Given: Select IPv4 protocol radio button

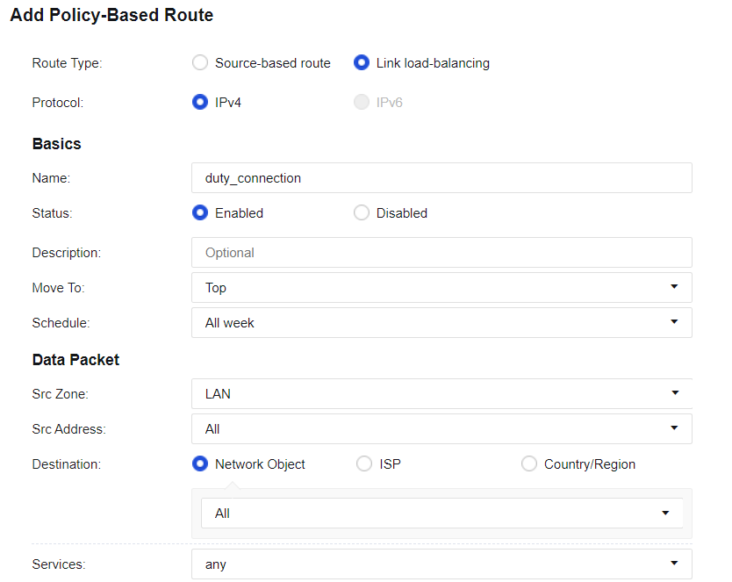Looking at the screenshot, I should 200,102.
